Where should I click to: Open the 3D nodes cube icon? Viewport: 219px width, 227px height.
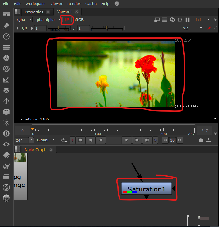(6, 112)
